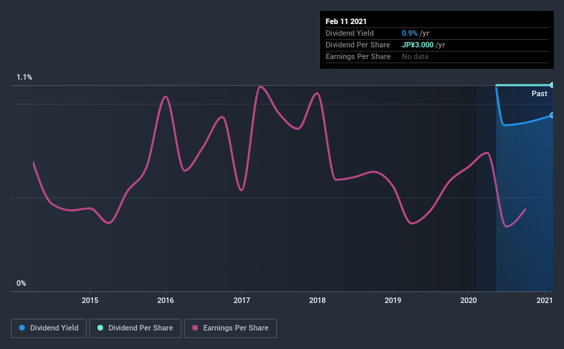Screen dimensions: 564x349
Task: Select the teal data point on the dividend per share line
Action: click(552, 85)
